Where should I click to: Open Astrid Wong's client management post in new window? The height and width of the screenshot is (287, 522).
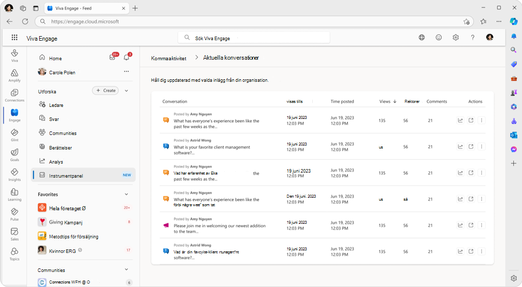coord(471,147)
